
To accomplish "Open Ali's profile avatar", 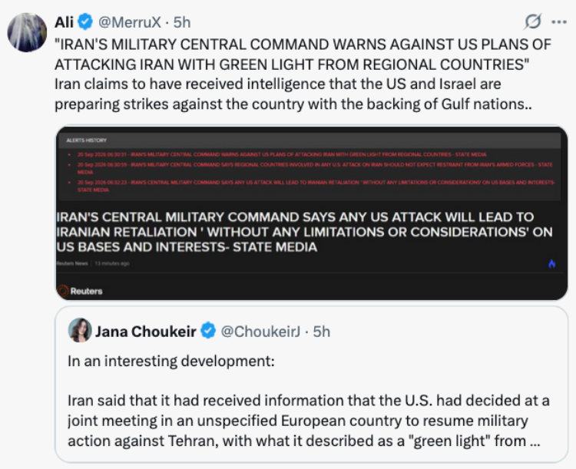I will (x=27, y=33).
